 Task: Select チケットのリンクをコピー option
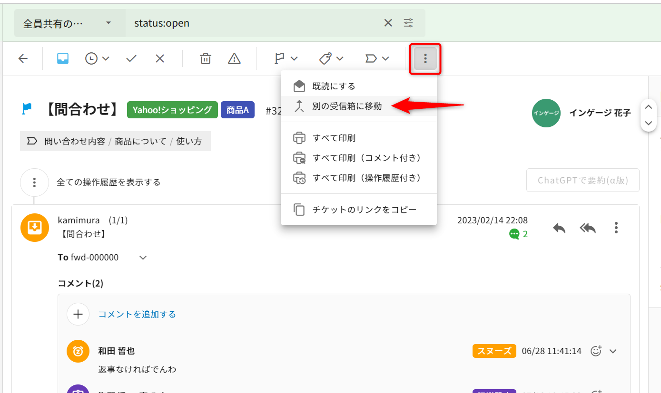364,209
